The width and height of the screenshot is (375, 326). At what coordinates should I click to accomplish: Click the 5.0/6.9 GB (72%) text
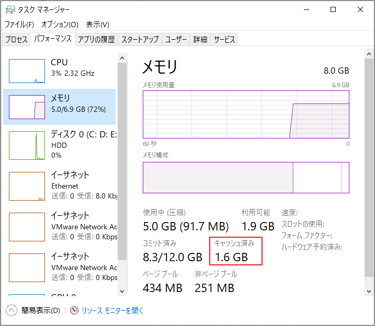click(x=78, y=109)
